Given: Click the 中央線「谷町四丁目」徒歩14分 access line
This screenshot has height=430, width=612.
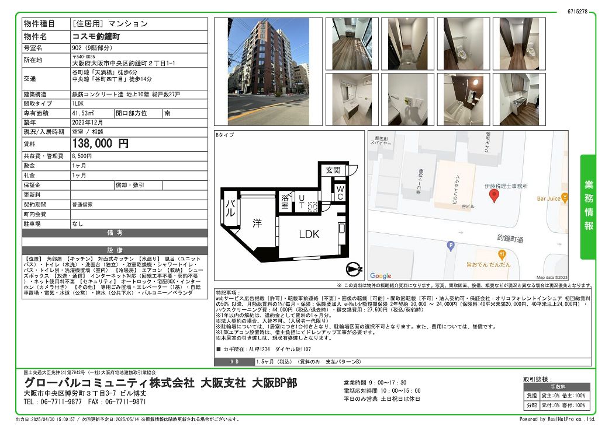Looking at the screenshot, I should pyautogui.click(x=112, y=79).
